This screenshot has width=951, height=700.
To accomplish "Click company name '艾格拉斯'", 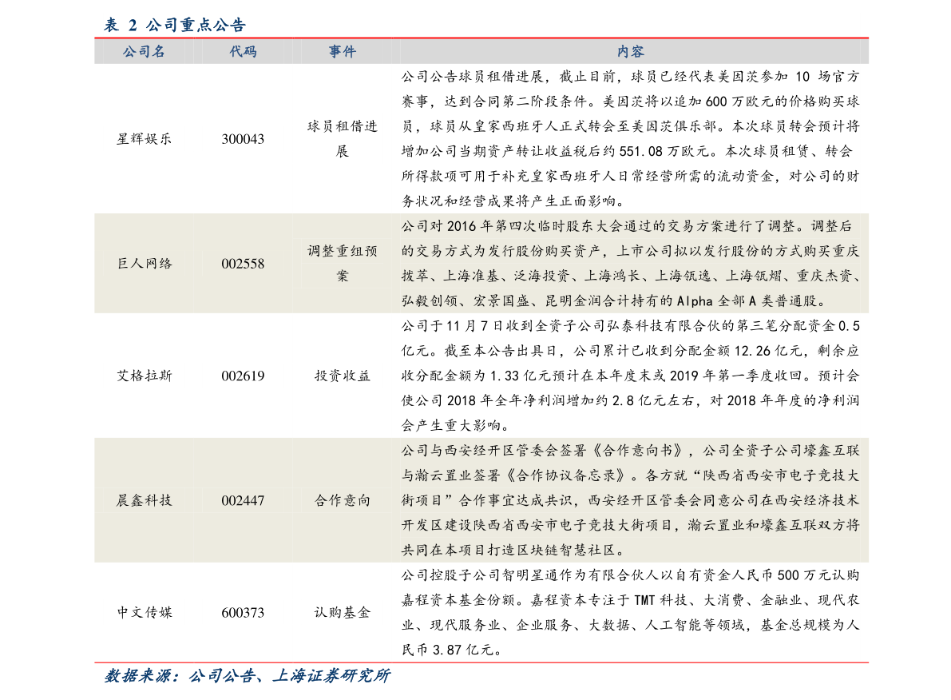I will click(145, 376).
